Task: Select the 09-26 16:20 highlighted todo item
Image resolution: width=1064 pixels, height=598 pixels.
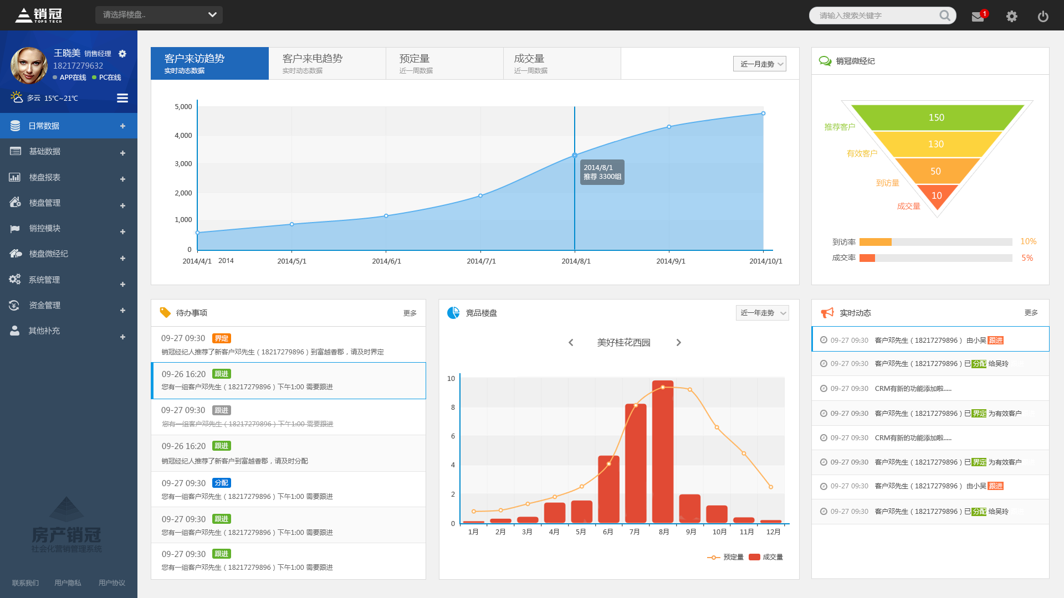Action: click(289, 380)
